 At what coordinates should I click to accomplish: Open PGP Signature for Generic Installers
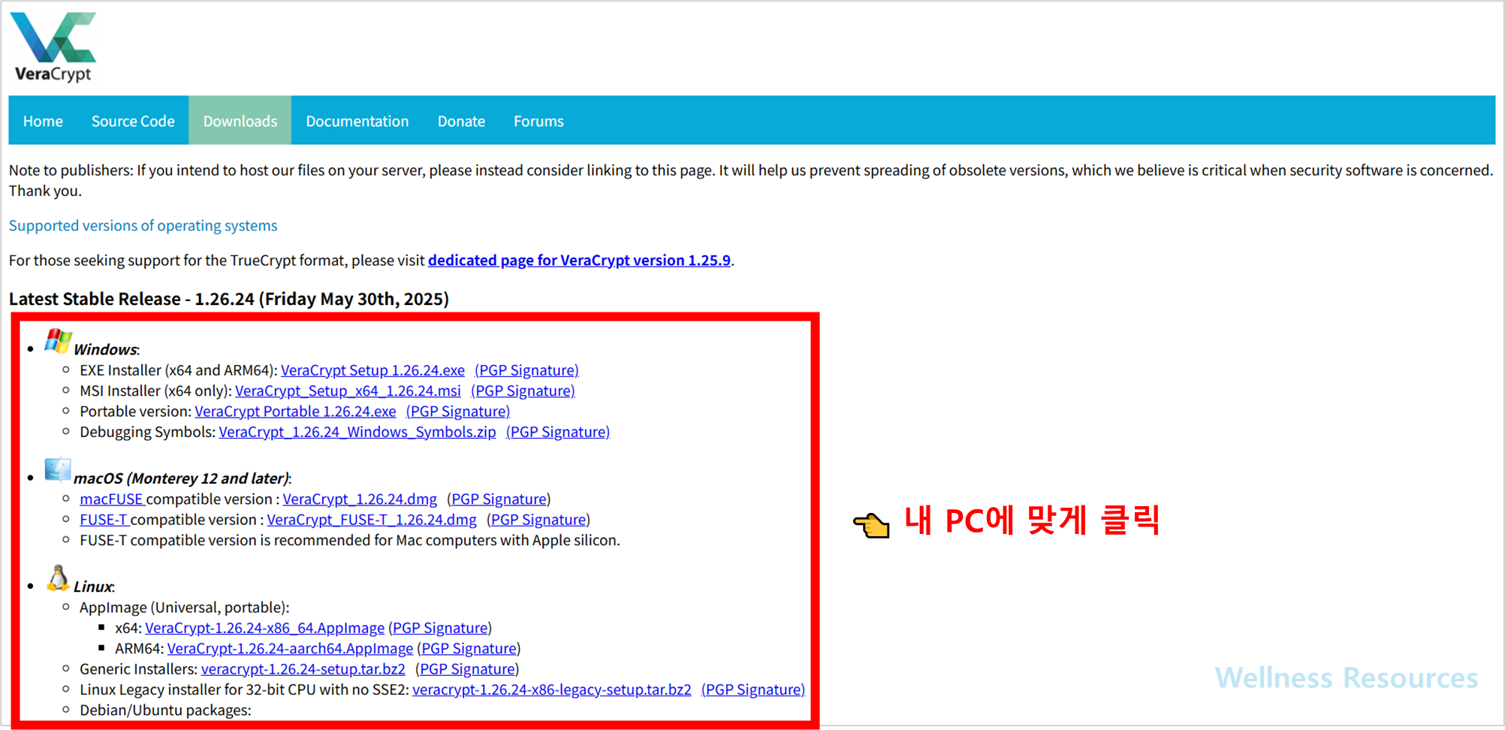tap(467, 669)
